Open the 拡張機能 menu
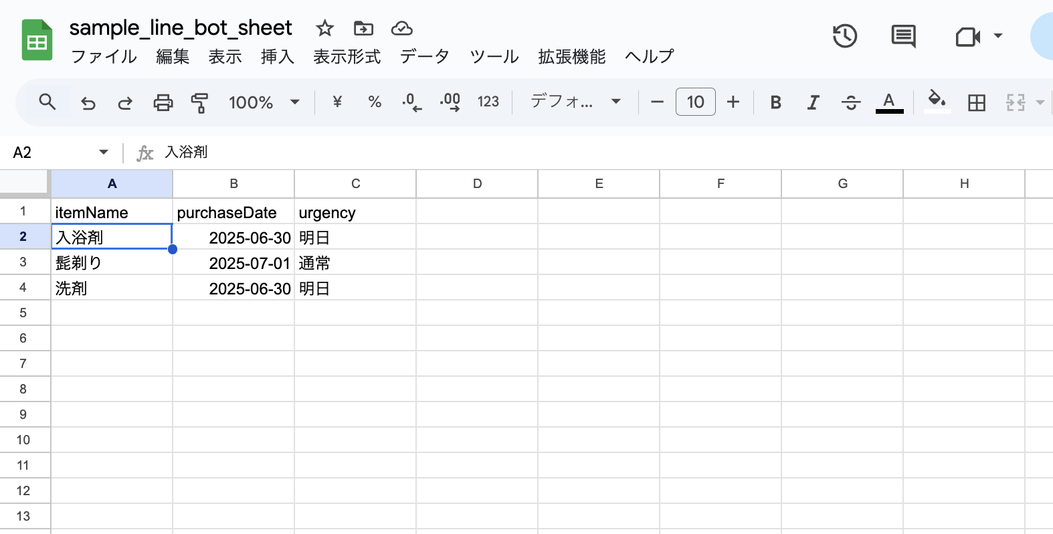 click(x=571, y=56)
